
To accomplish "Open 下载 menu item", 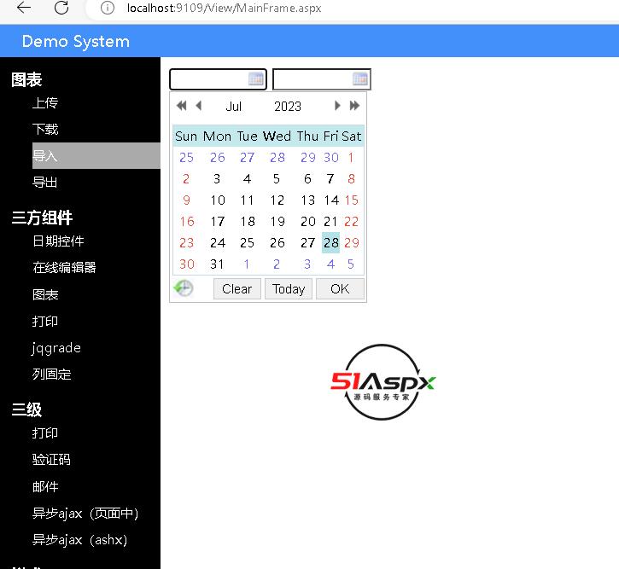I will point(45,130).
